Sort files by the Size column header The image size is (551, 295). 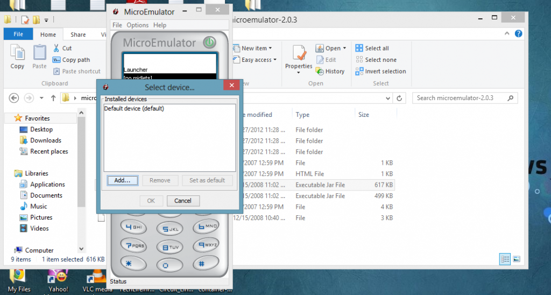pyautogui.click(x=364, y=115)
